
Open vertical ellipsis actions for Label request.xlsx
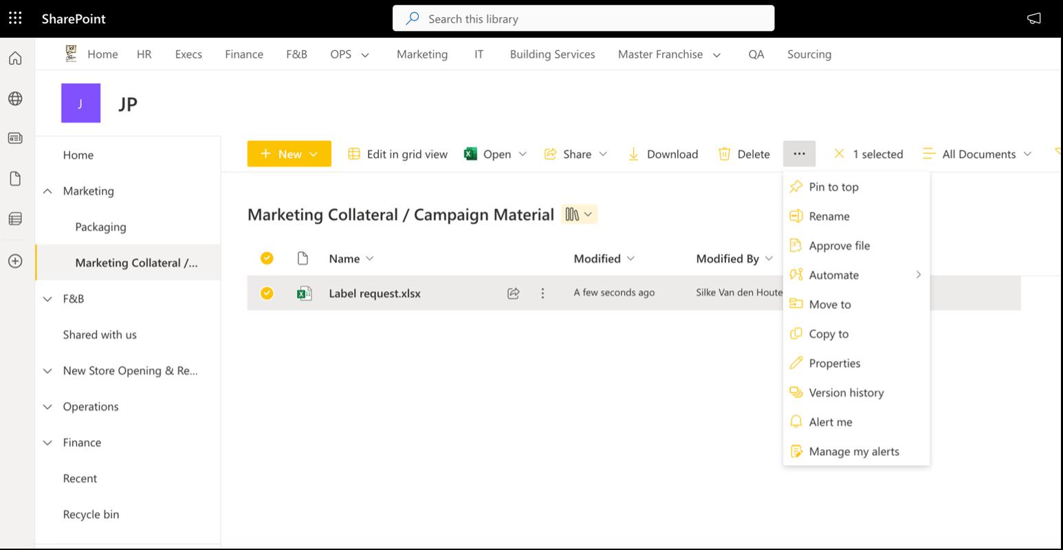(543, 294)
